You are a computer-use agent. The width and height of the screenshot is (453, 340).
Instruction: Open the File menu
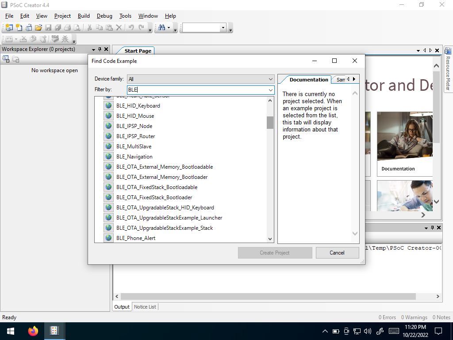point(9,16)
